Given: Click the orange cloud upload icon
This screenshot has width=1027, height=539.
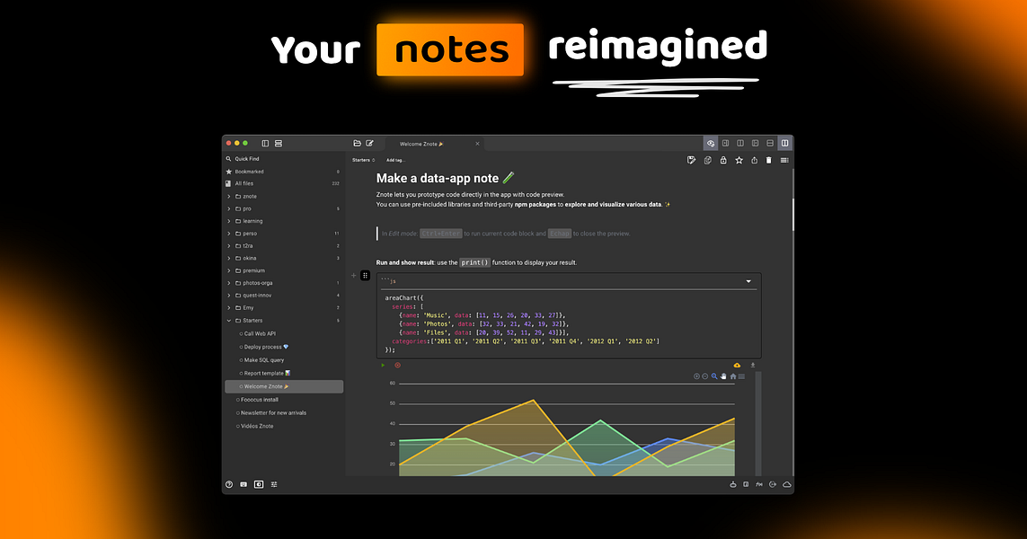Looking at the screenshot, I should [737, 366].
